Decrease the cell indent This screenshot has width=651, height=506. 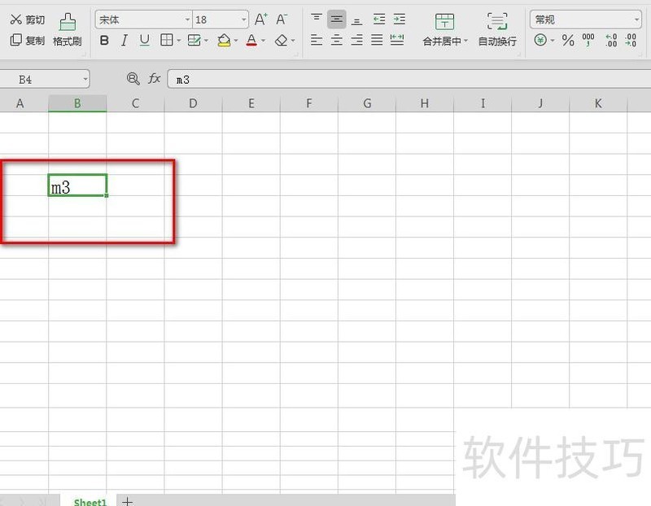click(x=378, y=19)
